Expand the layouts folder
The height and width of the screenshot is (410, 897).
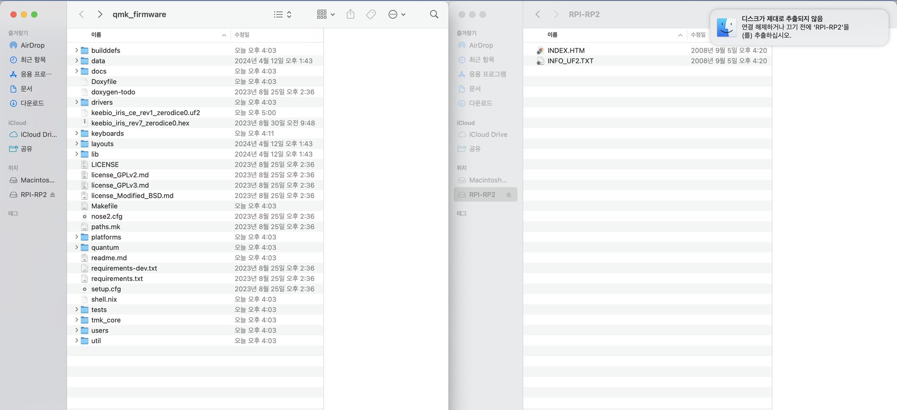77,144
